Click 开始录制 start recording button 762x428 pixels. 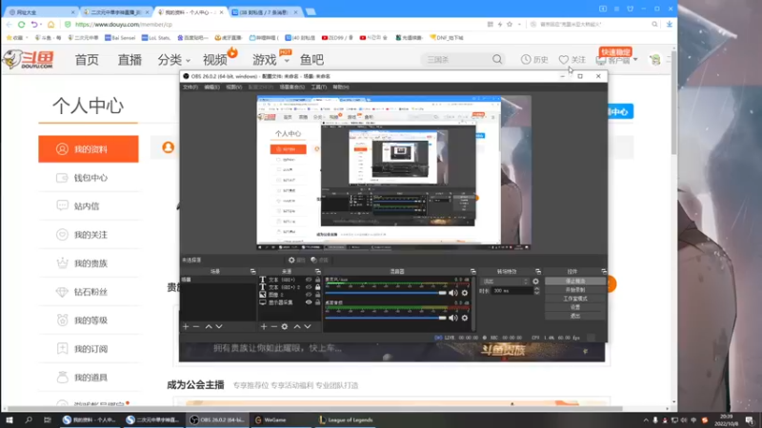click(575, 290)
